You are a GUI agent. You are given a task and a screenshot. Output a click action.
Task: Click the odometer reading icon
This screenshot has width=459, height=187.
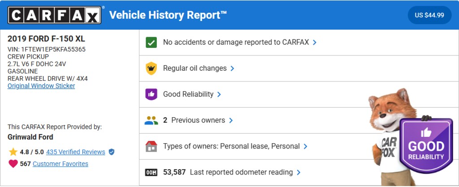[x=151, y=172]
